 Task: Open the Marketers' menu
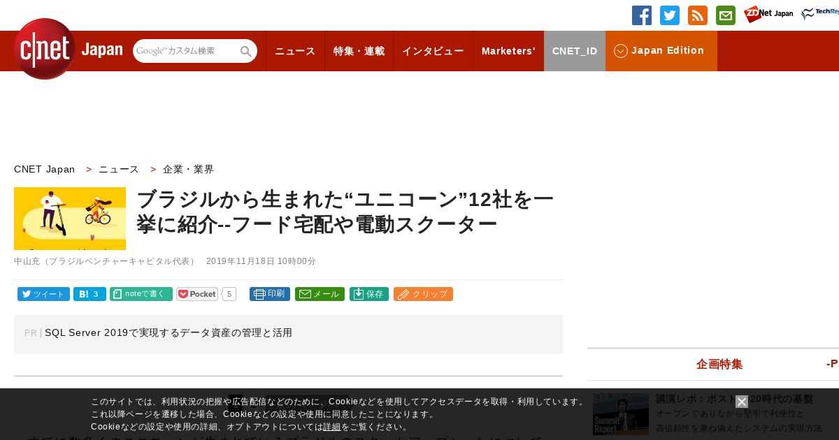click(x=508, y=51)
